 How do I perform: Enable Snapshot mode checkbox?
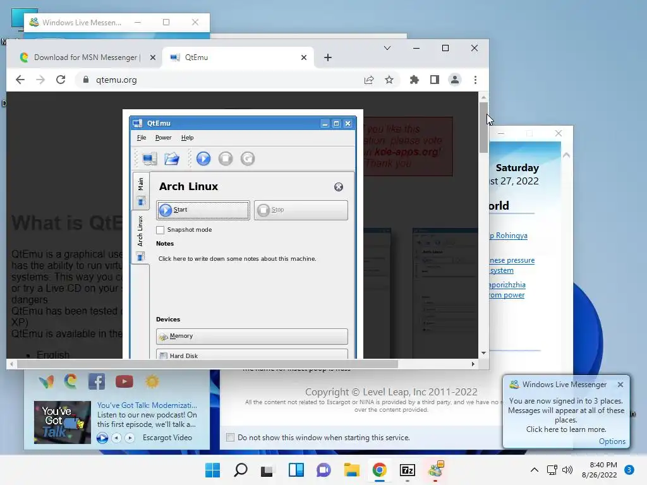160,230
